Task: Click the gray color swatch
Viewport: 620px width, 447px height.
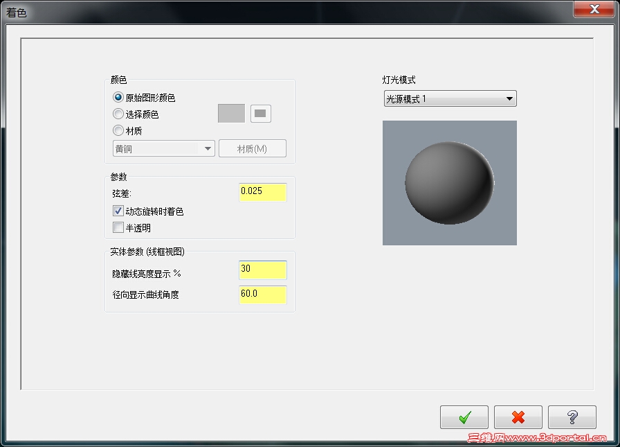Action: pos(230,113)
